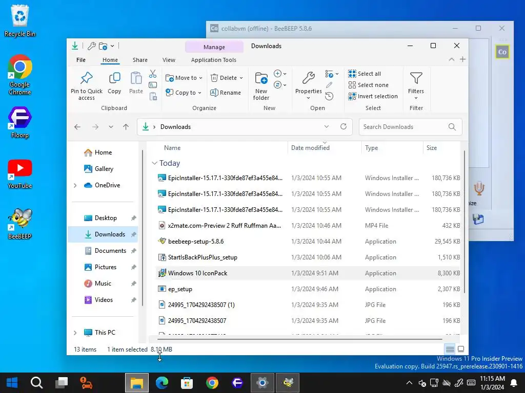Click the Copy ribbon button

click(x=114, y=83)
